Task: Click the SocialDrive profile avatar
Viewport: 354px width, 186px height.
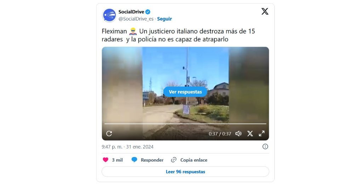Action: 109,15
